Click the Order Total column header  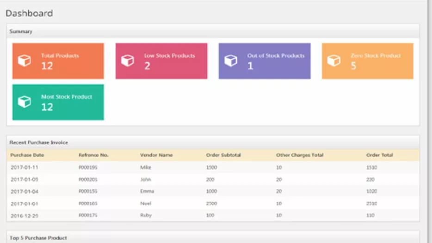tap(379, 155)
